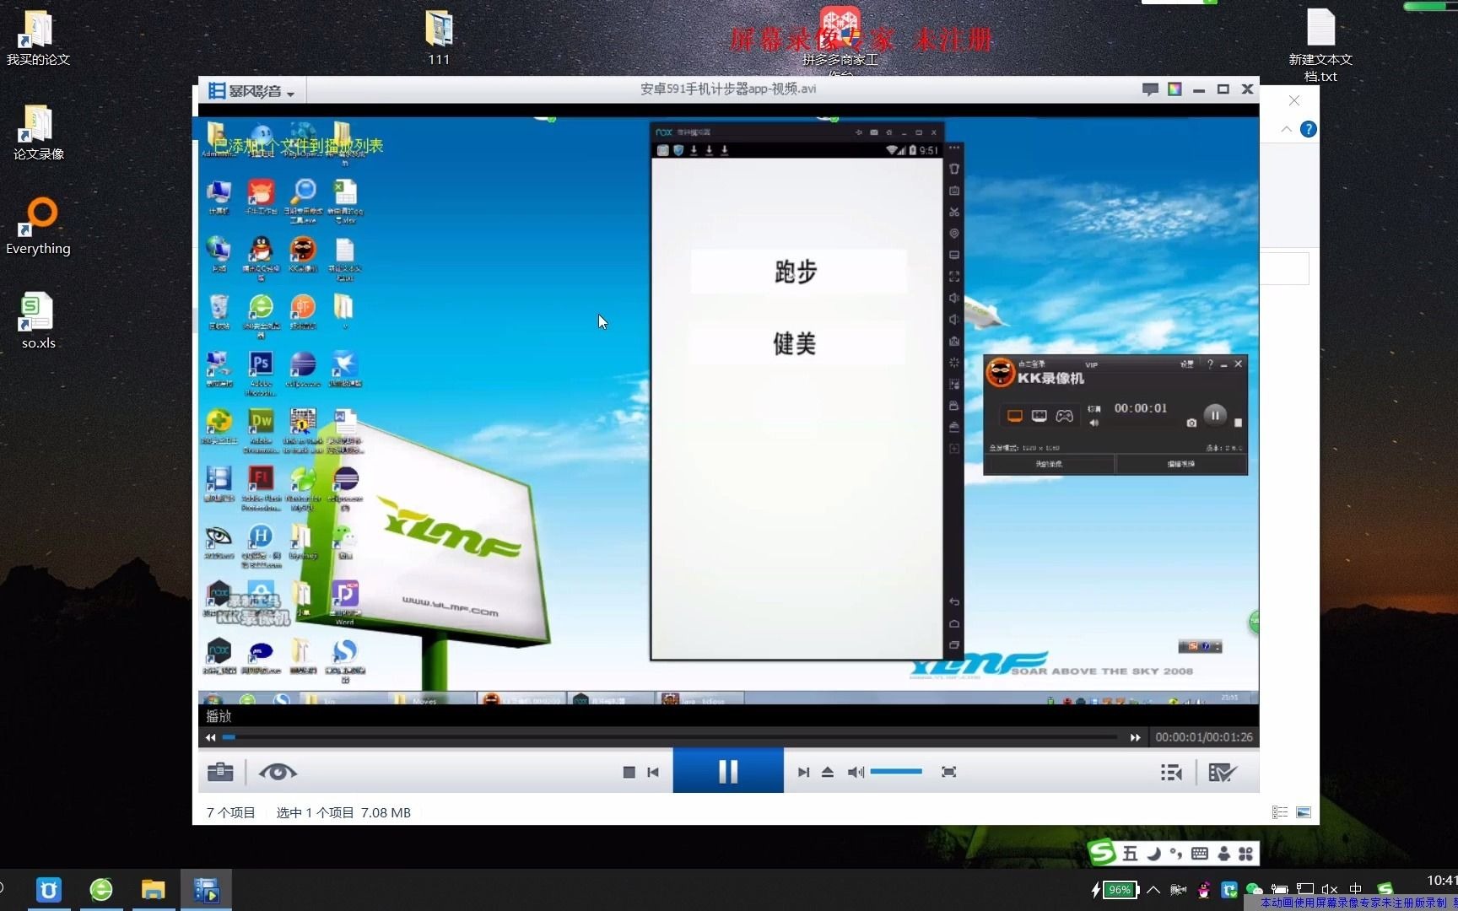Click the power plug tray icon
1458x911 pixels.
click(1279, 889)
